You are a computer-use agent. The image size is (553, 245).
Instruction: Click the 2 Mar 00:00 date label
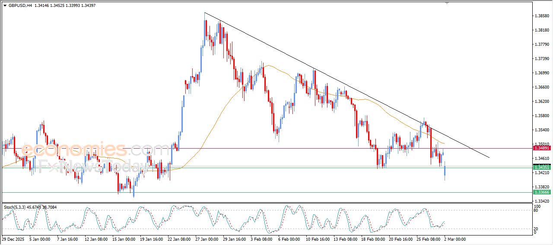pyautogui.click(x=455, y=239)
